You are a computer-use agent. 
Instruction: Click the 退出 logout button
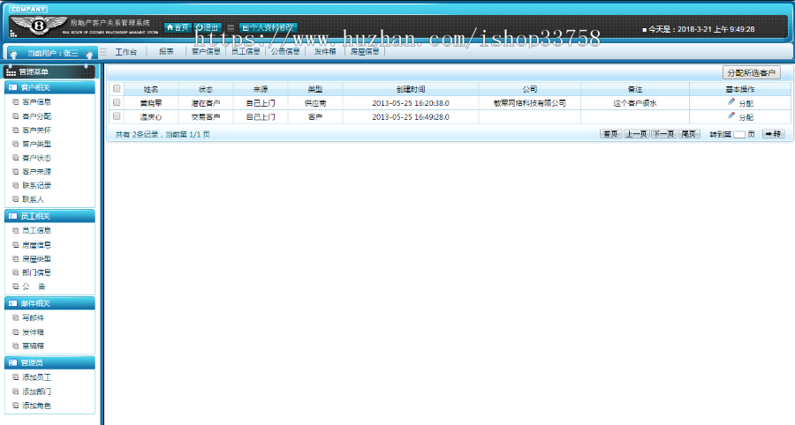[x=208, y=27]
